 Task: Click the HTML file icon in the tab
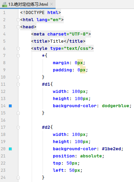pyautogui.click(x=4, y=4)
